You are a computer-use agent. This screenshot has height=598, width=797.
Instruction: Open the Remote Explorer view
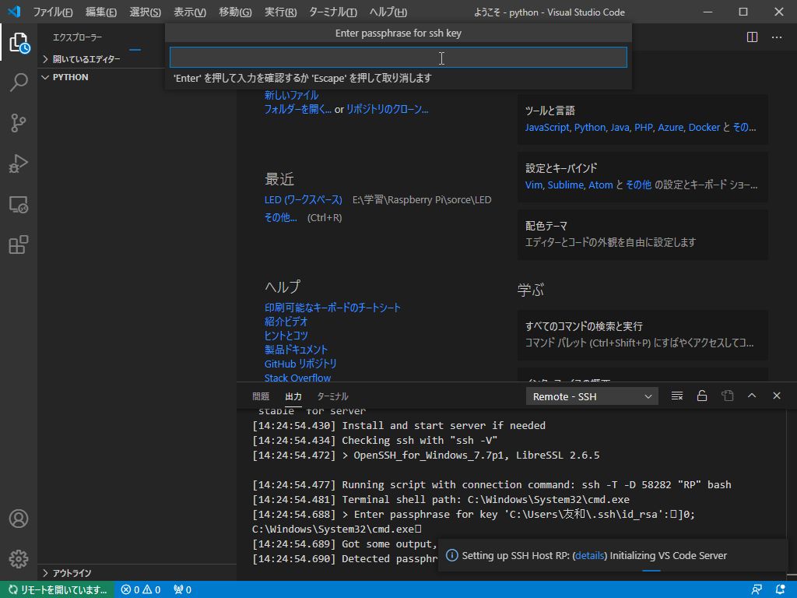[19, 204]
